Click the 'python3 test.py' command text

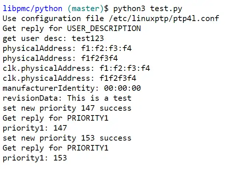148,8
